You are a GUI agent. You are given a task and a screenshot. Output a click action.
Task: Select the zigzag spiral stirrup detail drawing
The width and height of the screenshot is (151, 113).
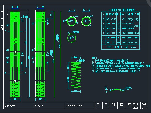(x=76, y=75)
